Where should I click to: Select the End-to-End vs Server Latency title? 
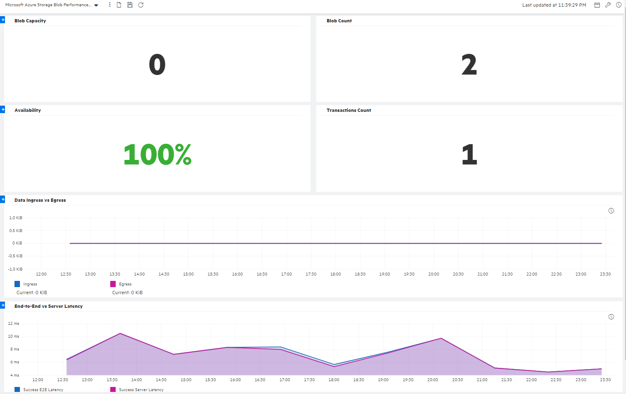click(49, 306)
